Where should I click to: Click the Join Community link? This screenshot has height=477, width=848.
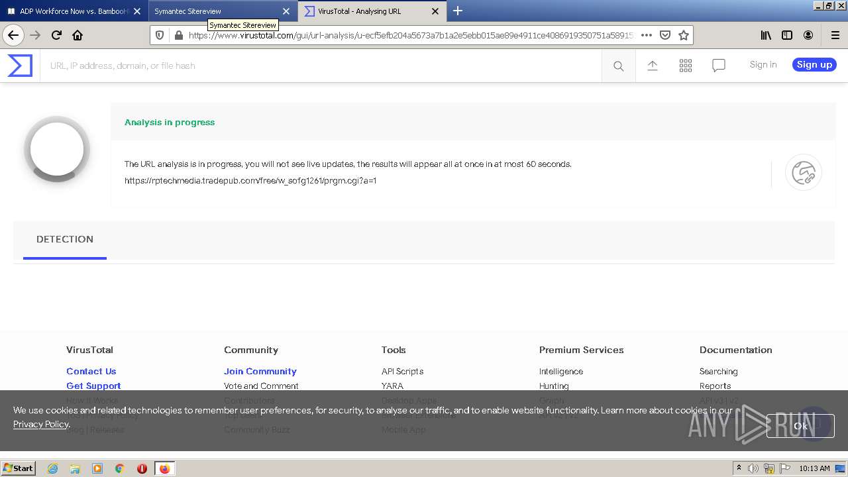(x=260, y=371)
